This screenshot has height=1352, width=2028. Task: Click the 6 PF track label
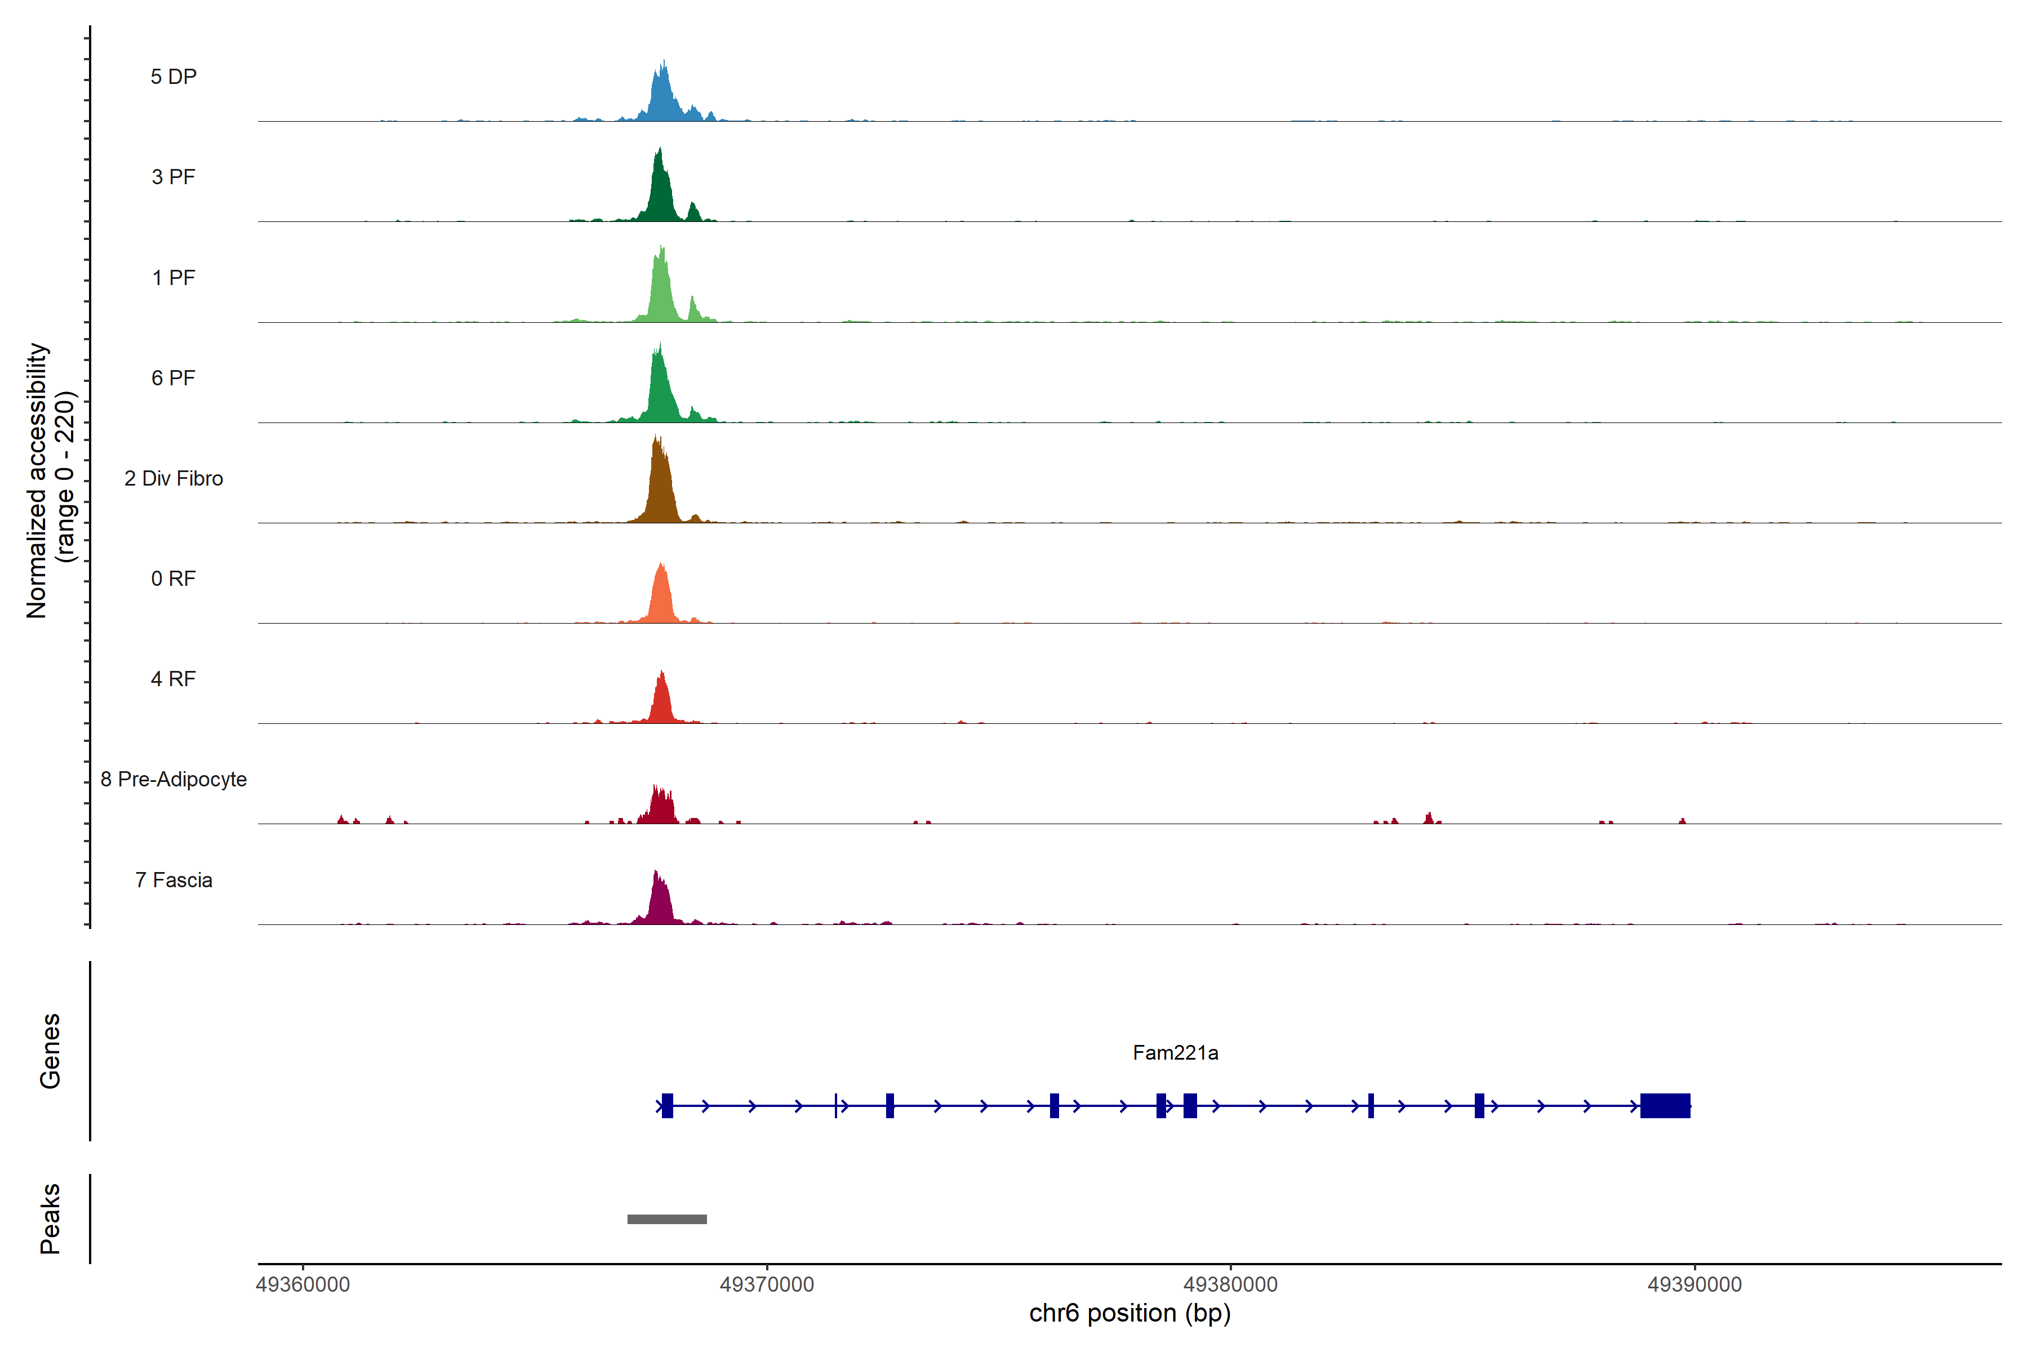(174, 377)
